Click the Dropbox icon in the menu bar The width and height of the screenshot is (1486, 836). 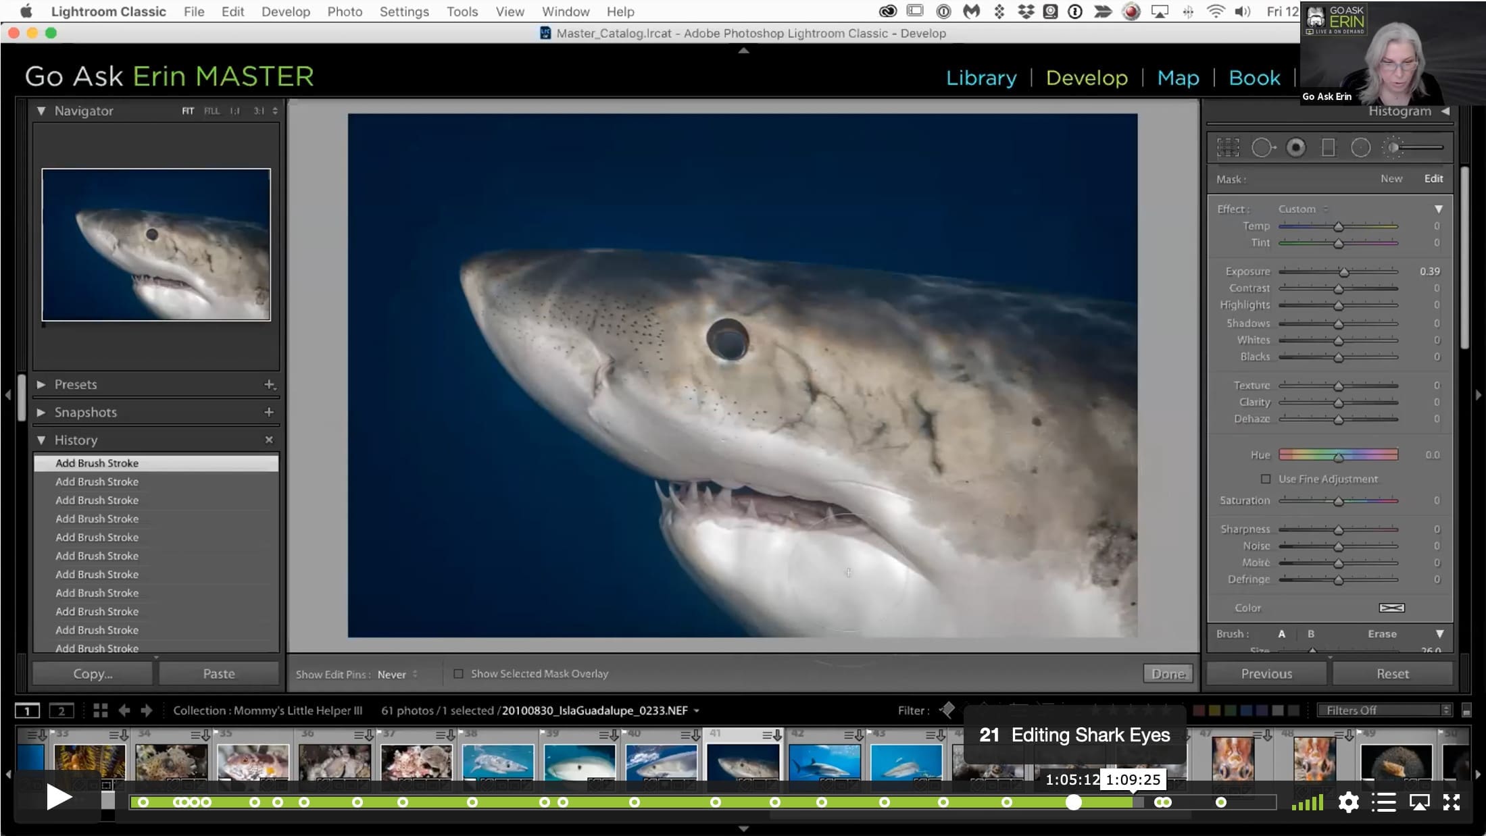click(x=1026, y=11)
